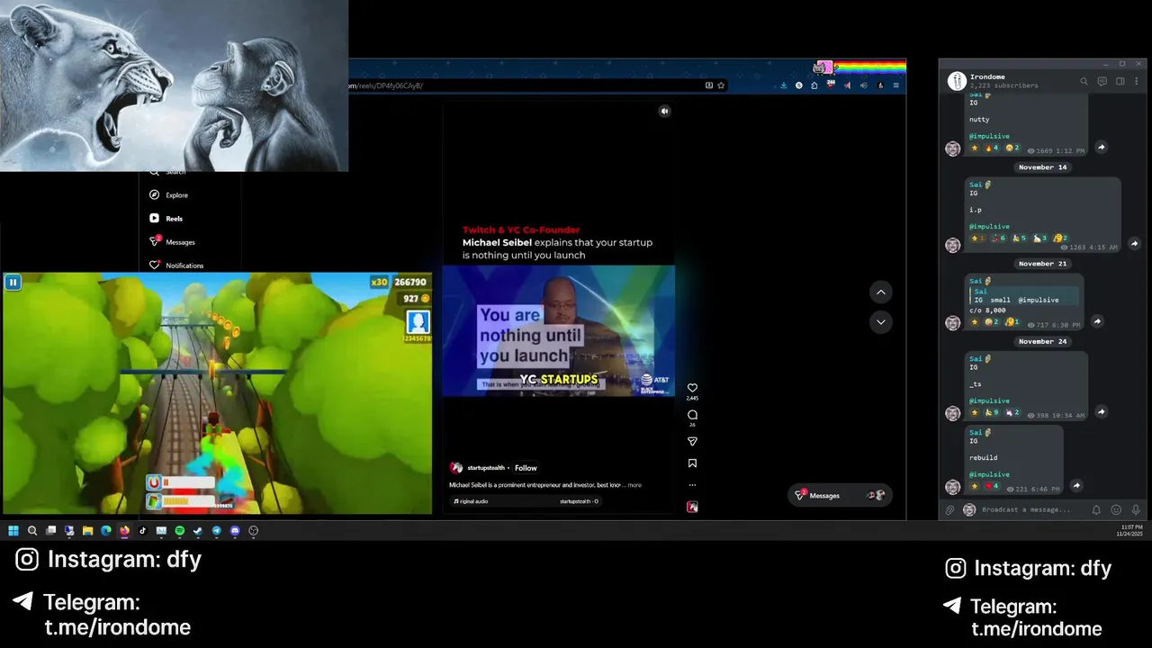Screen dimensions: 1152x648
Task: Toggle the heart reaction on 'rebuild' post
Action: pyautogui.click(x=992, y=486)
